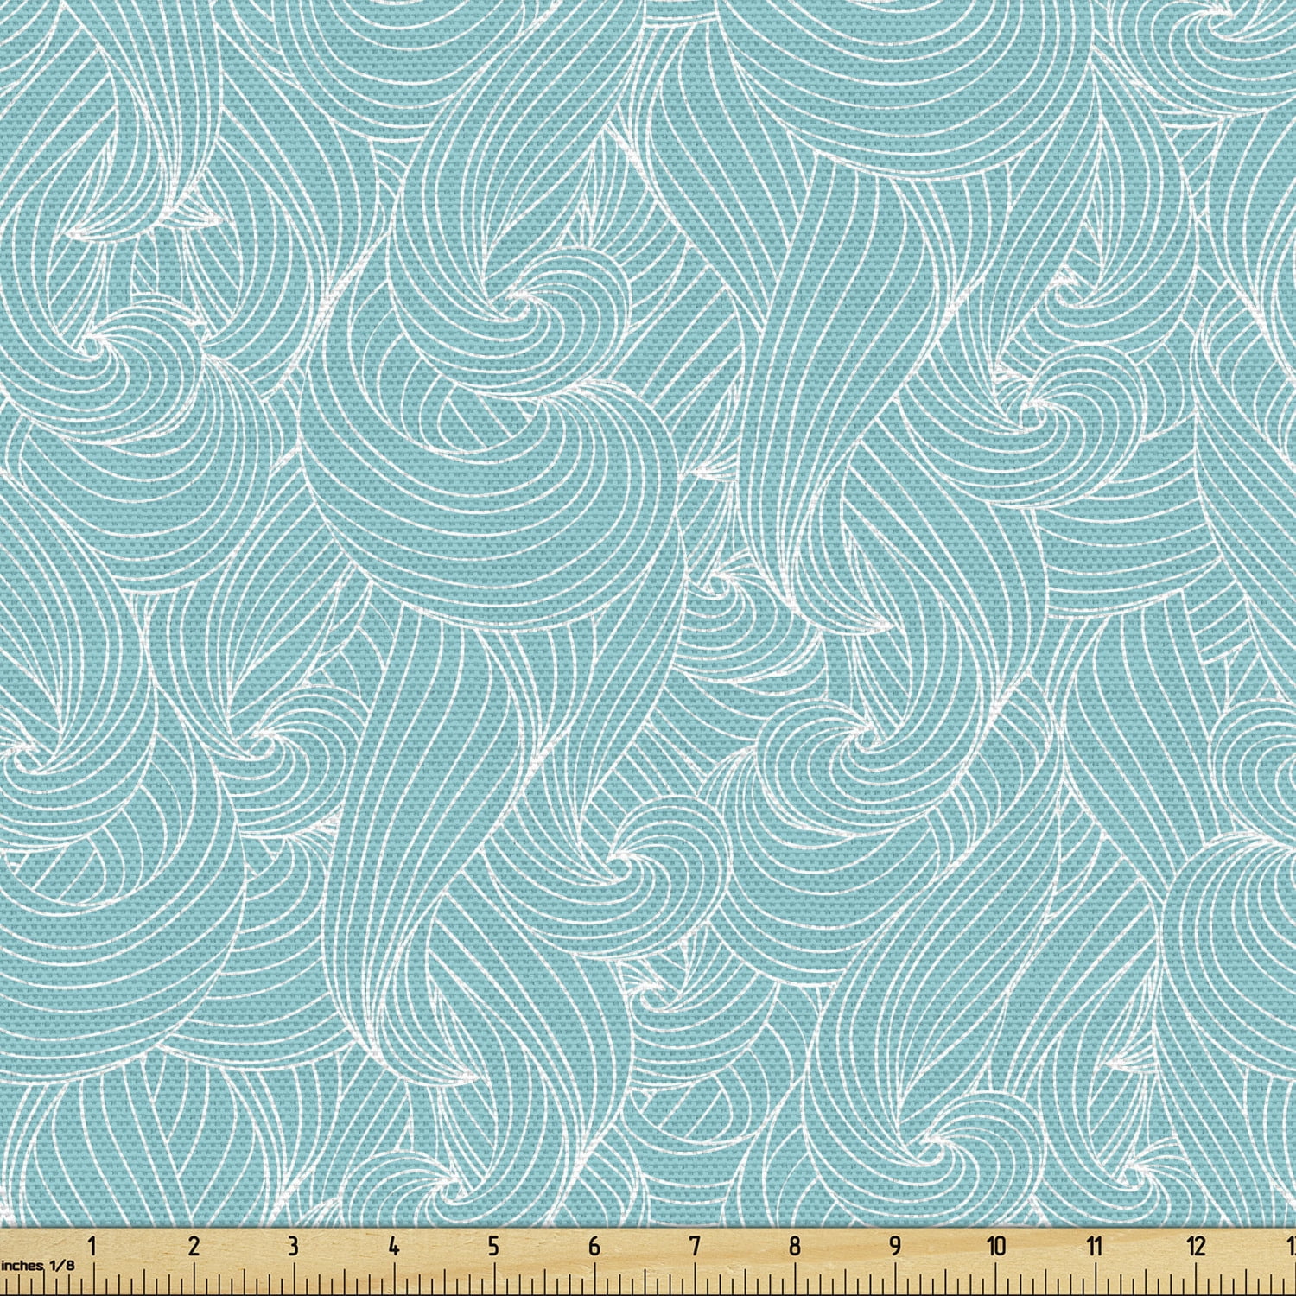Click the number 4 on the ruler
1296x1296 pixels.
[394, 1244]
